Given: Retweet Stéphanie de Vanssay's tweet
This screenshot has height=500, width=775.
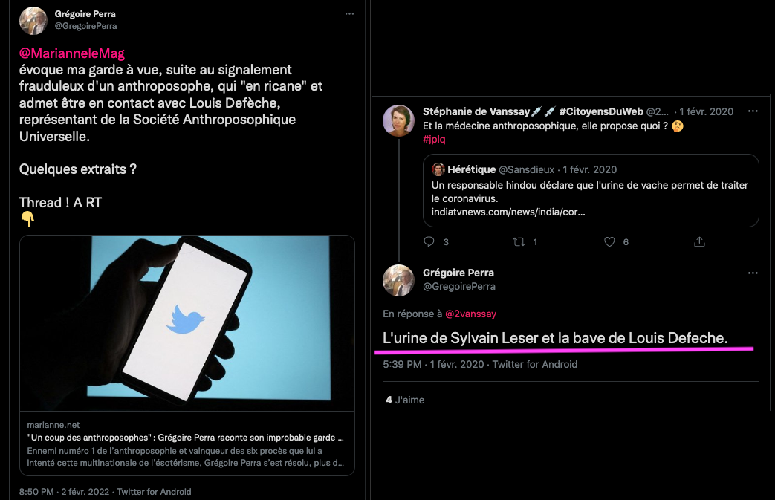Looking at the screenshot, I should click(519, 241).
